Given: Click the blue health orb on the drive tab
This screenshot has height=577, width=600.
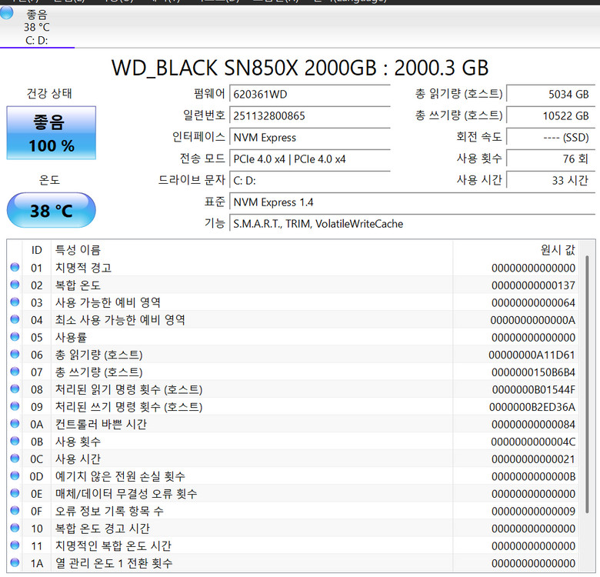Looking at the screenshot, I should click(7, 13).
